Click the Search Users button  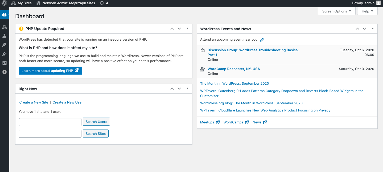pos(96,122)
